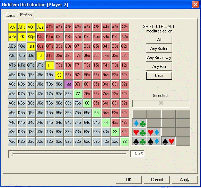Click the 5.3% percentage field
The image size is (201, 188).
(x=137, y=154)
